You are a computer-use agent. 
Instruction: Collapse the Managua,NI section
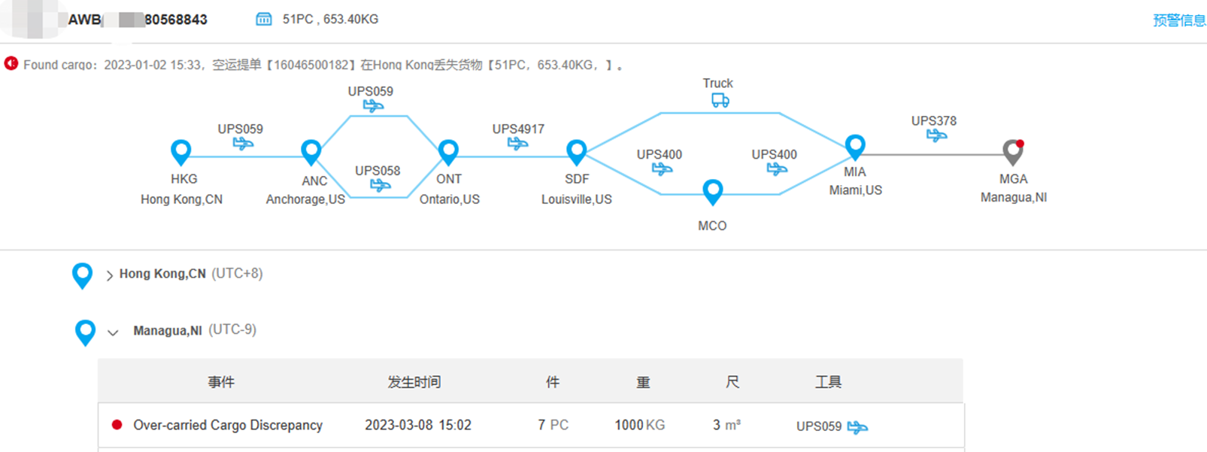113,332
